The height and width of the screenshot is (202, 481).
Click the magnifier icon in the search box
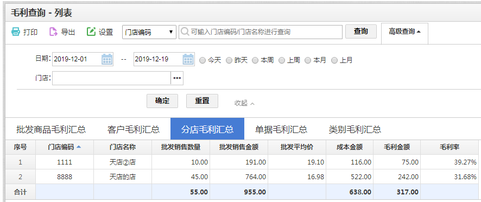pyautogui.click(x=185, y=31)
